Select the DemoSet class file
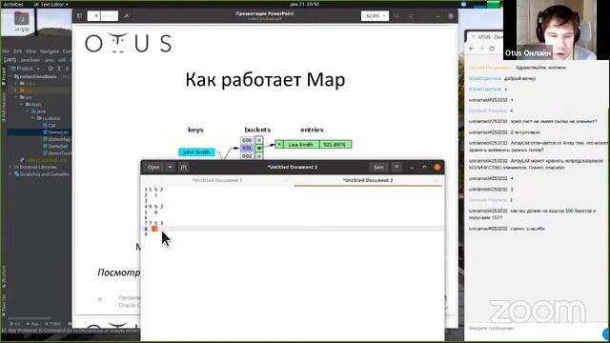 pos(55,146)
